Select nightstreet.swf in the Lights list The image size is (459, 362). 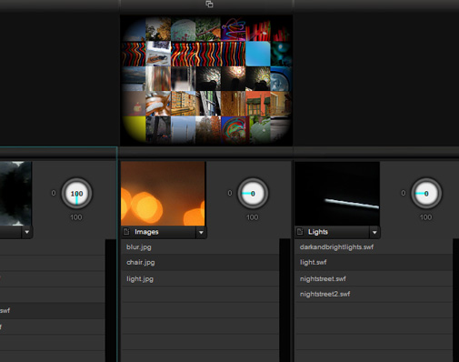(x=374, y=279)
